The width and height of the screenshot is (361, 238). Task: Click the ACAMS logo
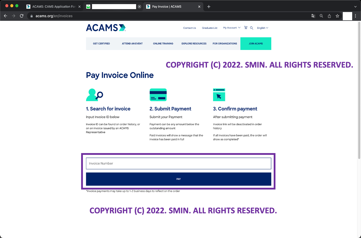[106, 28]
